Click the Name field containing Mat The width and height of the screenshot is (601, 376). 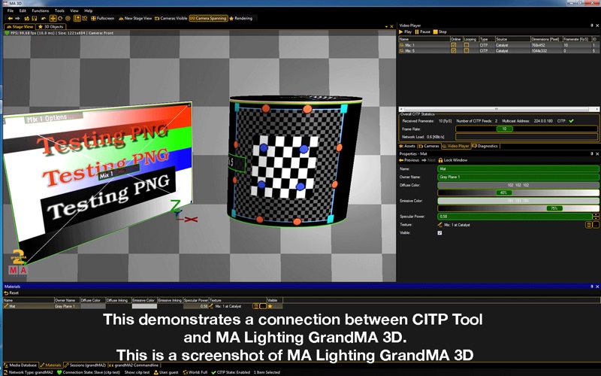click(x=518, y=168)
